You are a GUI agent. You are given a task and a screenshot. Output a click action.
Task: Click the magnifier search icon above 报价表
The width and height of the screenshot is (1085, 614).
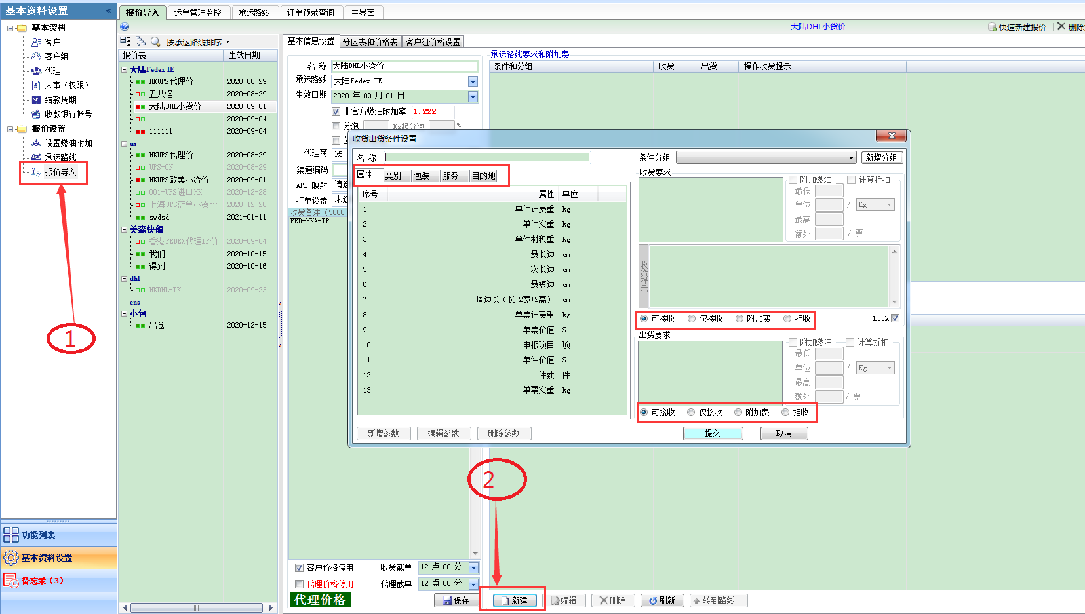[x=155, y=41]
